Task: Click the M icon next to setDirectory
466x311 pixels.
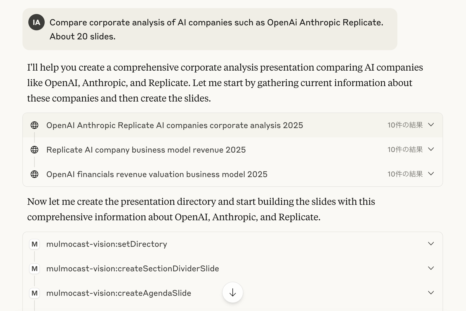Action: click(34, 244)
